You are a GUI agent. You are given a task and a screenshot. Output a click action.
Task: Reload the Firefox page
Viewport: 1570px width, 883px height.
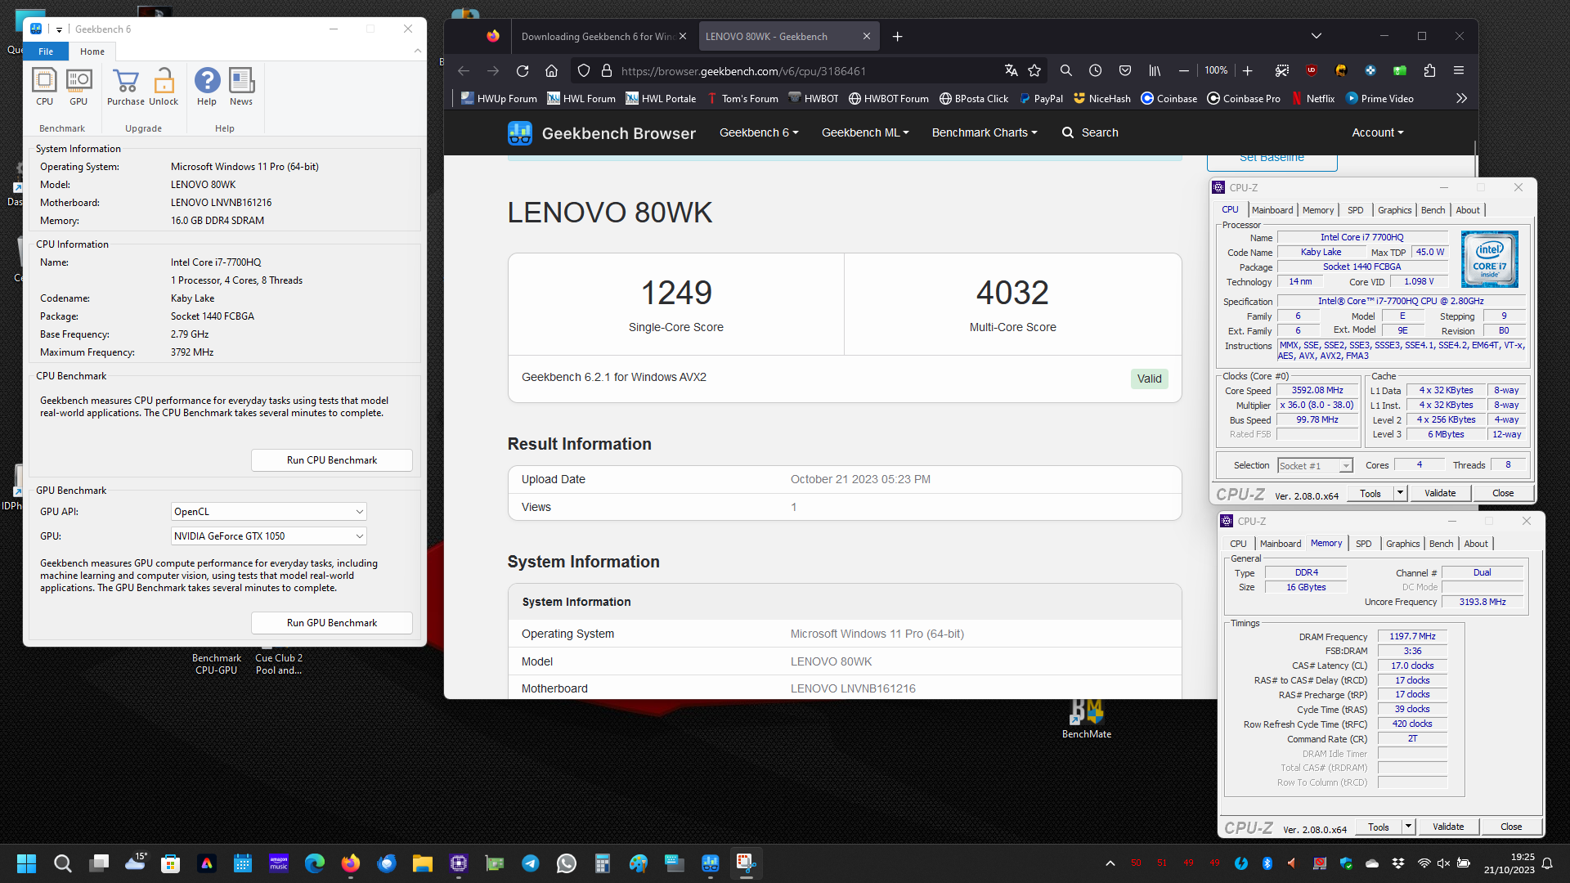tap(523, 70)
